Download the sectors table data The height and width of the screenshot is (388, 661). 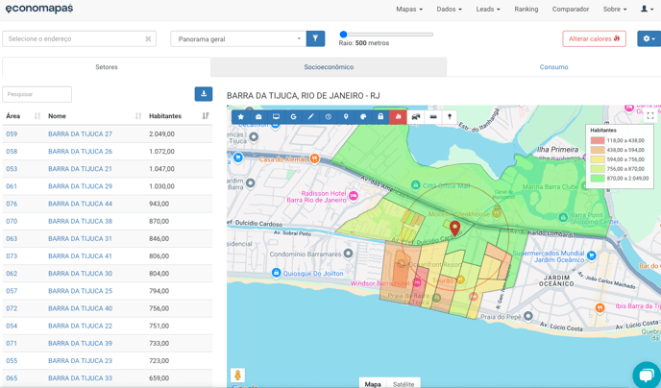pyautogui.click(x=204, y=94)
